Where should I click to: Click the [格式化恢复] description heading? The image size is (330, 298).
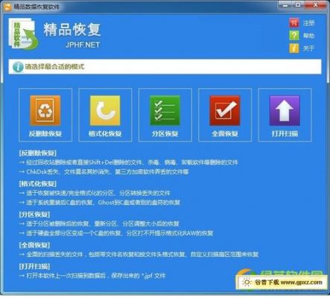click(x=38, y=184)
